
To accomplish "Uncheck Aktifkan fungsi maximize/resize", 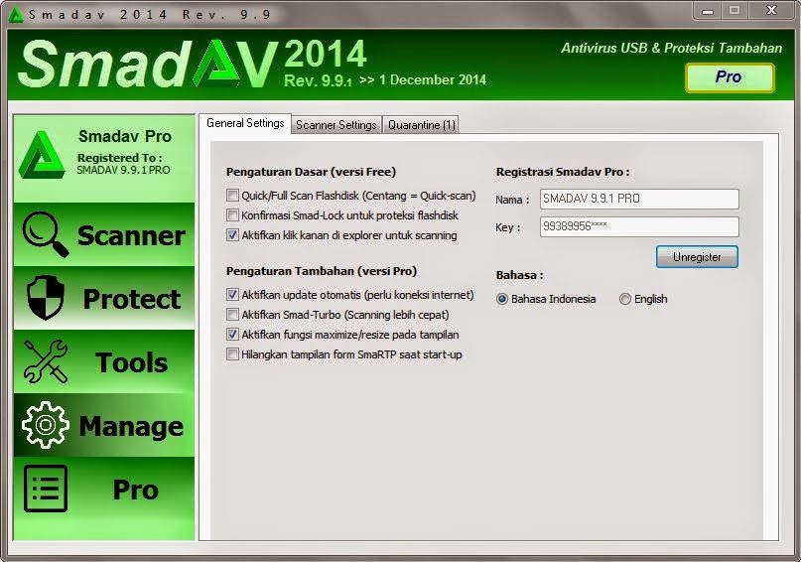I will pyautogui.click(x=232, y=335).
